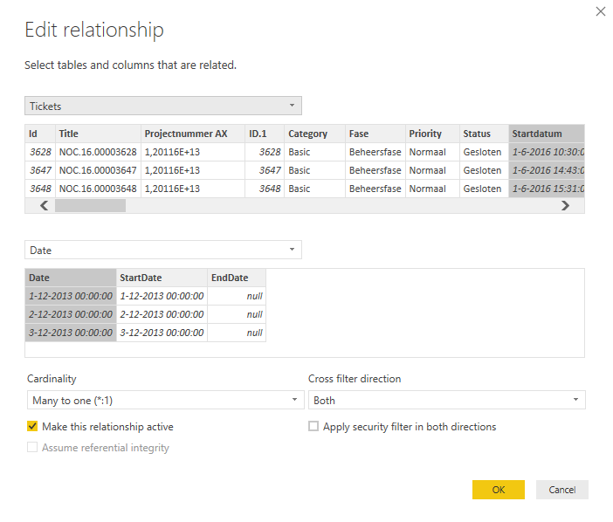Click Date cell 3-12-2013 00:00:00
The image size is (613, 522).
pos(71,333)
